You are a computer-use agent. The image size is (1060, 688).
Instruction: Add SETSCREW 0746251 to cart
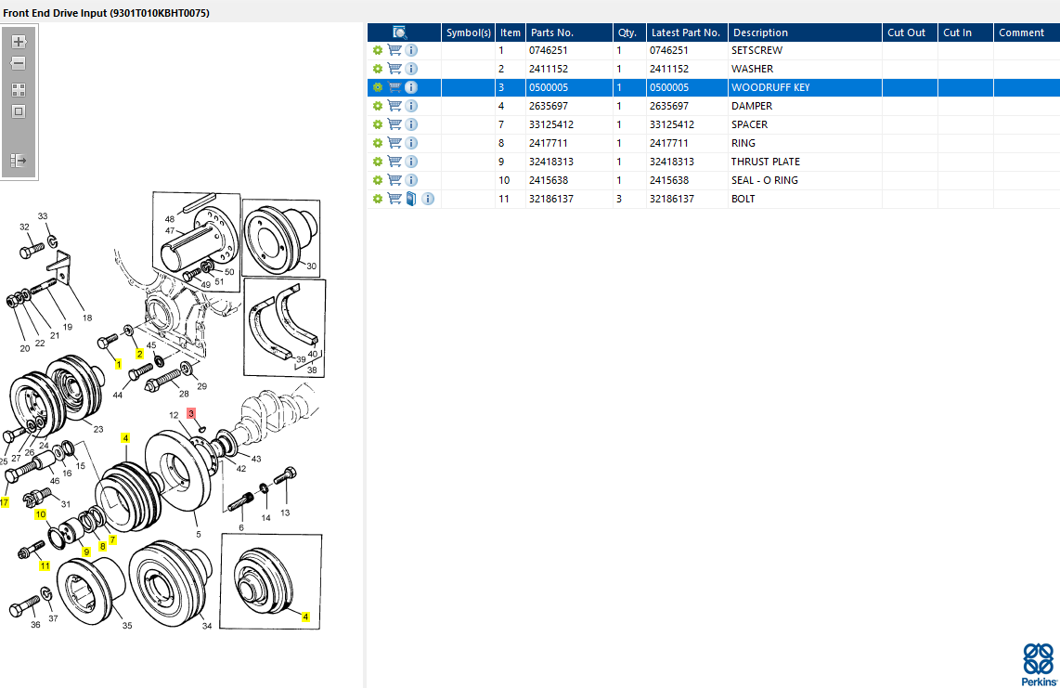tap(394, 50)
